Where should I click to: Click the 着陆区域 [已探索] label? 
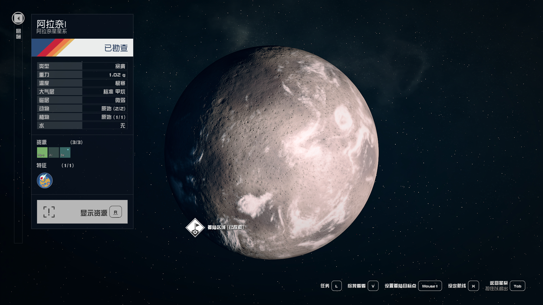(226, 227)
